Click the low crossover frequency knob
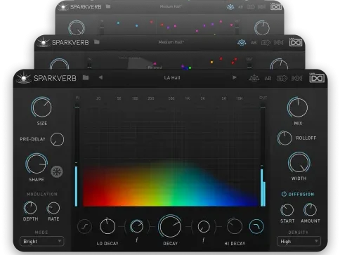 [136, 226]
